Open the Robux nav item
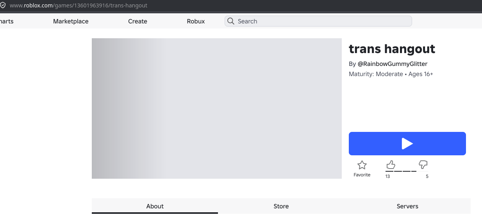Viewport: 482px width, 215px height. (196, 21)
